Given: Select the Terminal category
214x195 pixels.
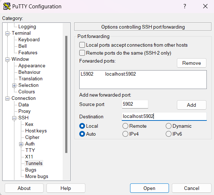Looking at the screenshot, I should pos(21,33).
